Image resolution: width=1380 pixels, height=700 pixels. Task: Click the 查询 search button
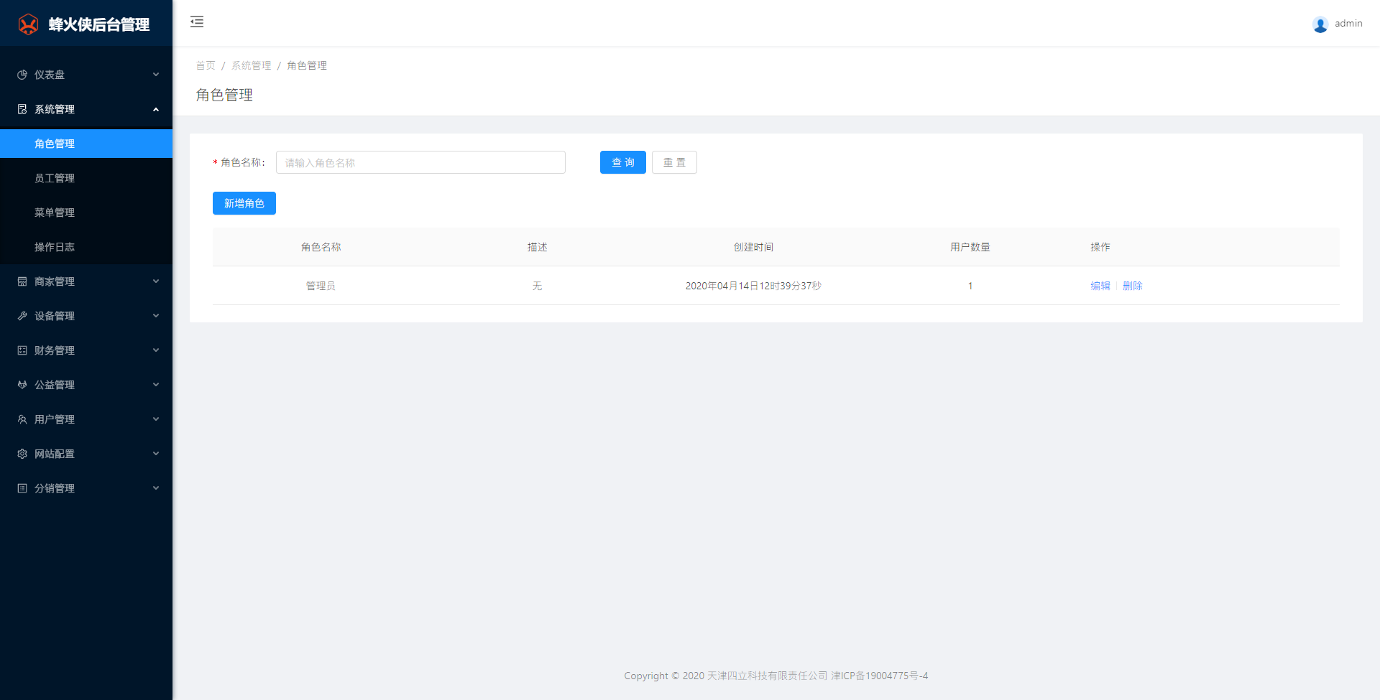click(622, 162)
